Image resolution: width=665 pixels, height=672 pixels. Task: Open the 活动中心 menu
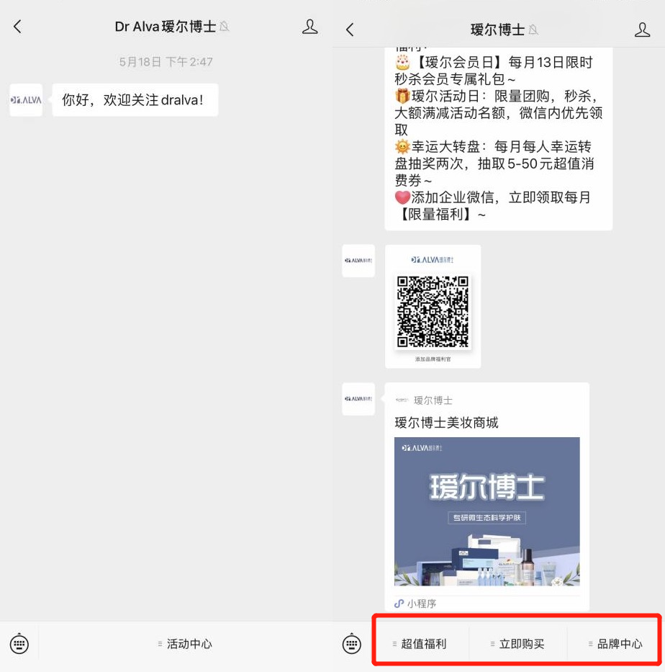(184, 644)
